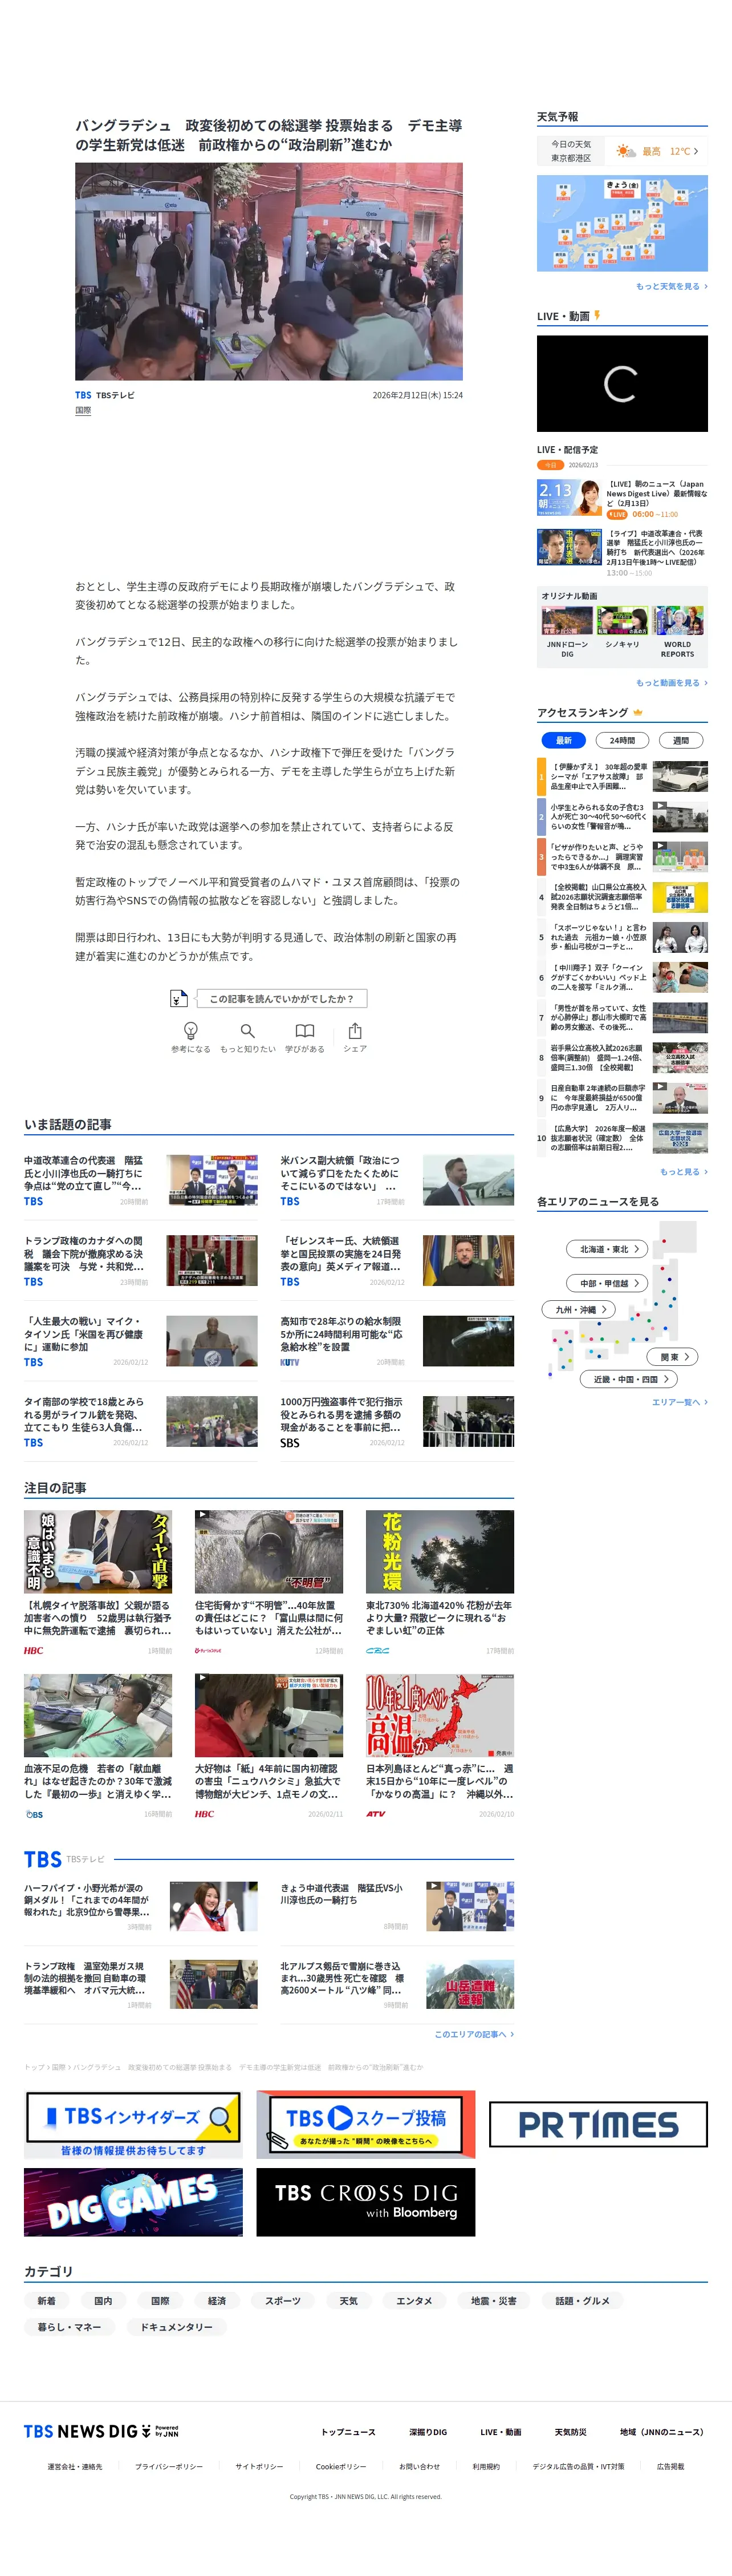Image resolution: width=732 pixels, height=2576 pixels.
Task: Open the 花粉光環 article thumbnail
Action: [440, 1551]
